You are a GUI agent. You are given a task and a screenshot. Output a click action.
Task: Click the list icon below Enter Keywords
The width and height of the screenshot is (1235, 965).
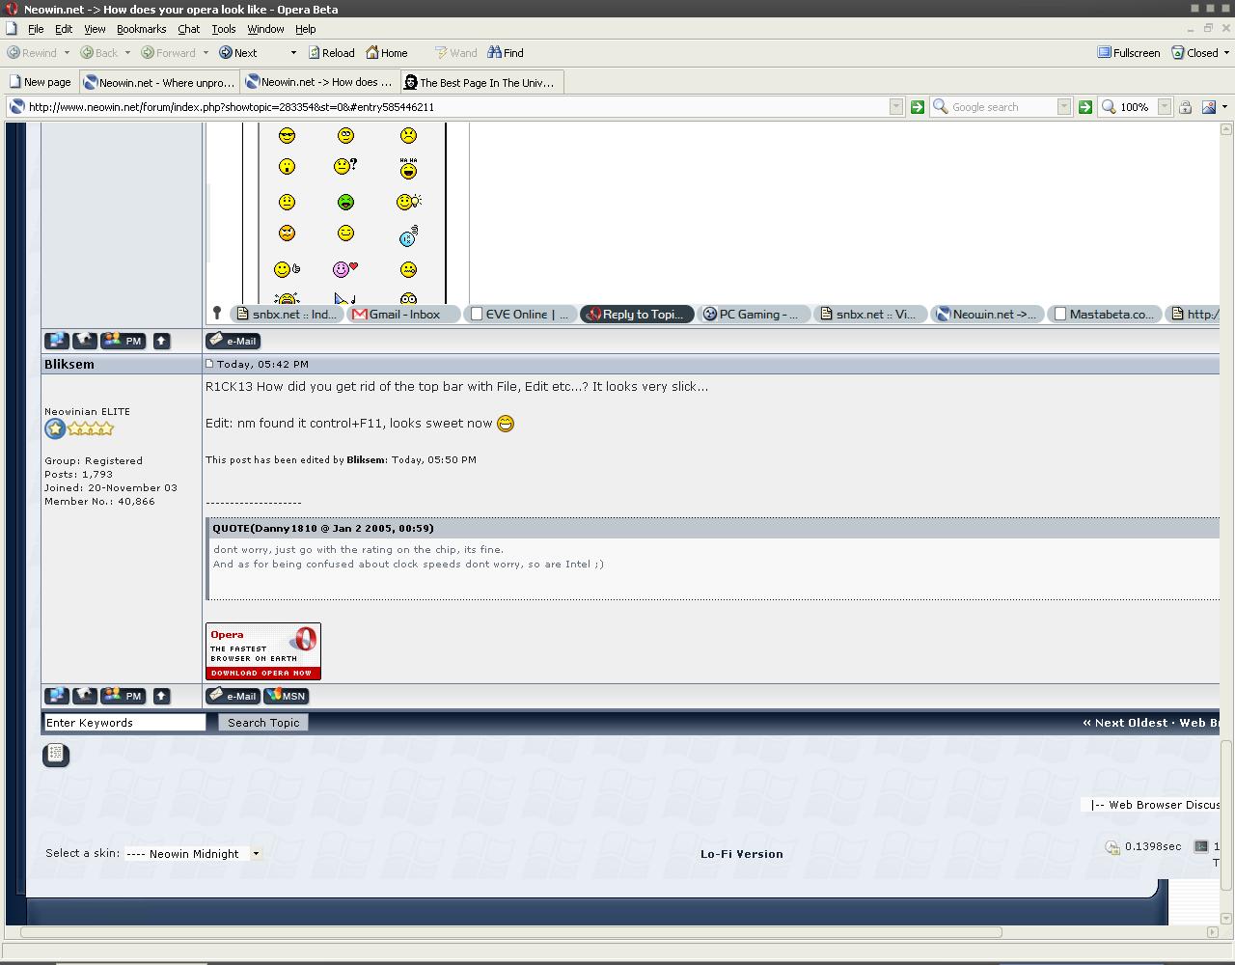(56, 755)
